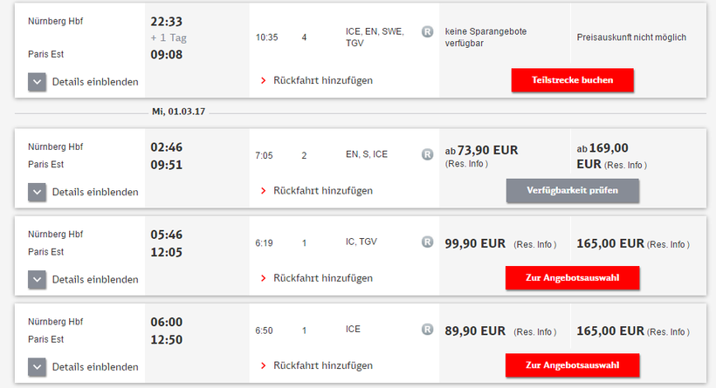Click the 89,90 EUR saver fare price
Image resolution: width=716 pixels, height=388 pixels.
coord(475,330)
